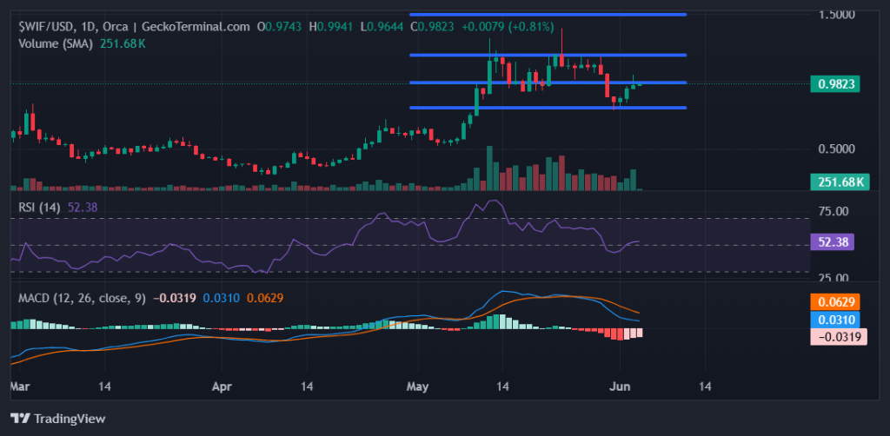Click the purple 52.38 RSI axis tag
Viewport: 890px width, 436px height.
coord(838,243)
